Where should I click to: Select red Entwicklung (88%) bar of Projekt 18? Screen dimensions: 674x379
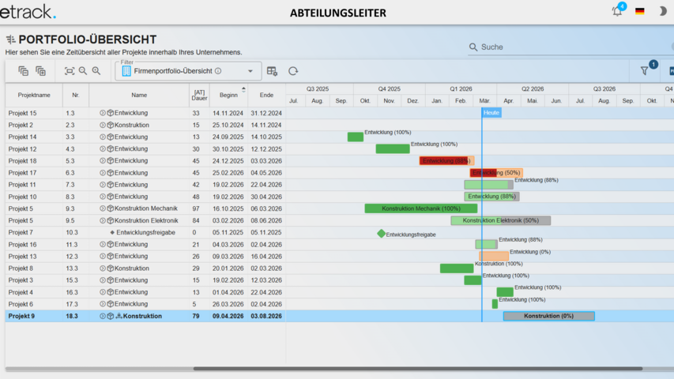coord(446,161)
